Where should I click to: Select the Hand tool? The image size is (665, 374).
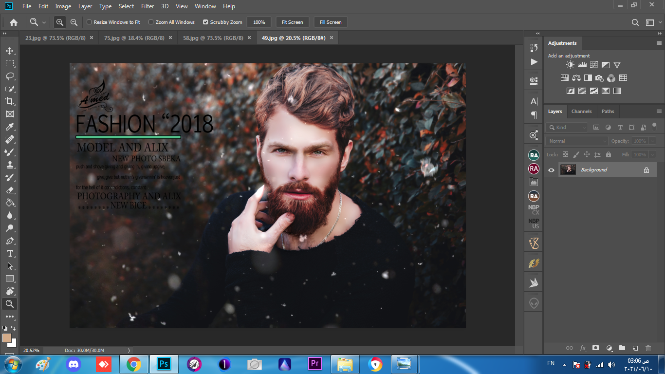[10, 291]
